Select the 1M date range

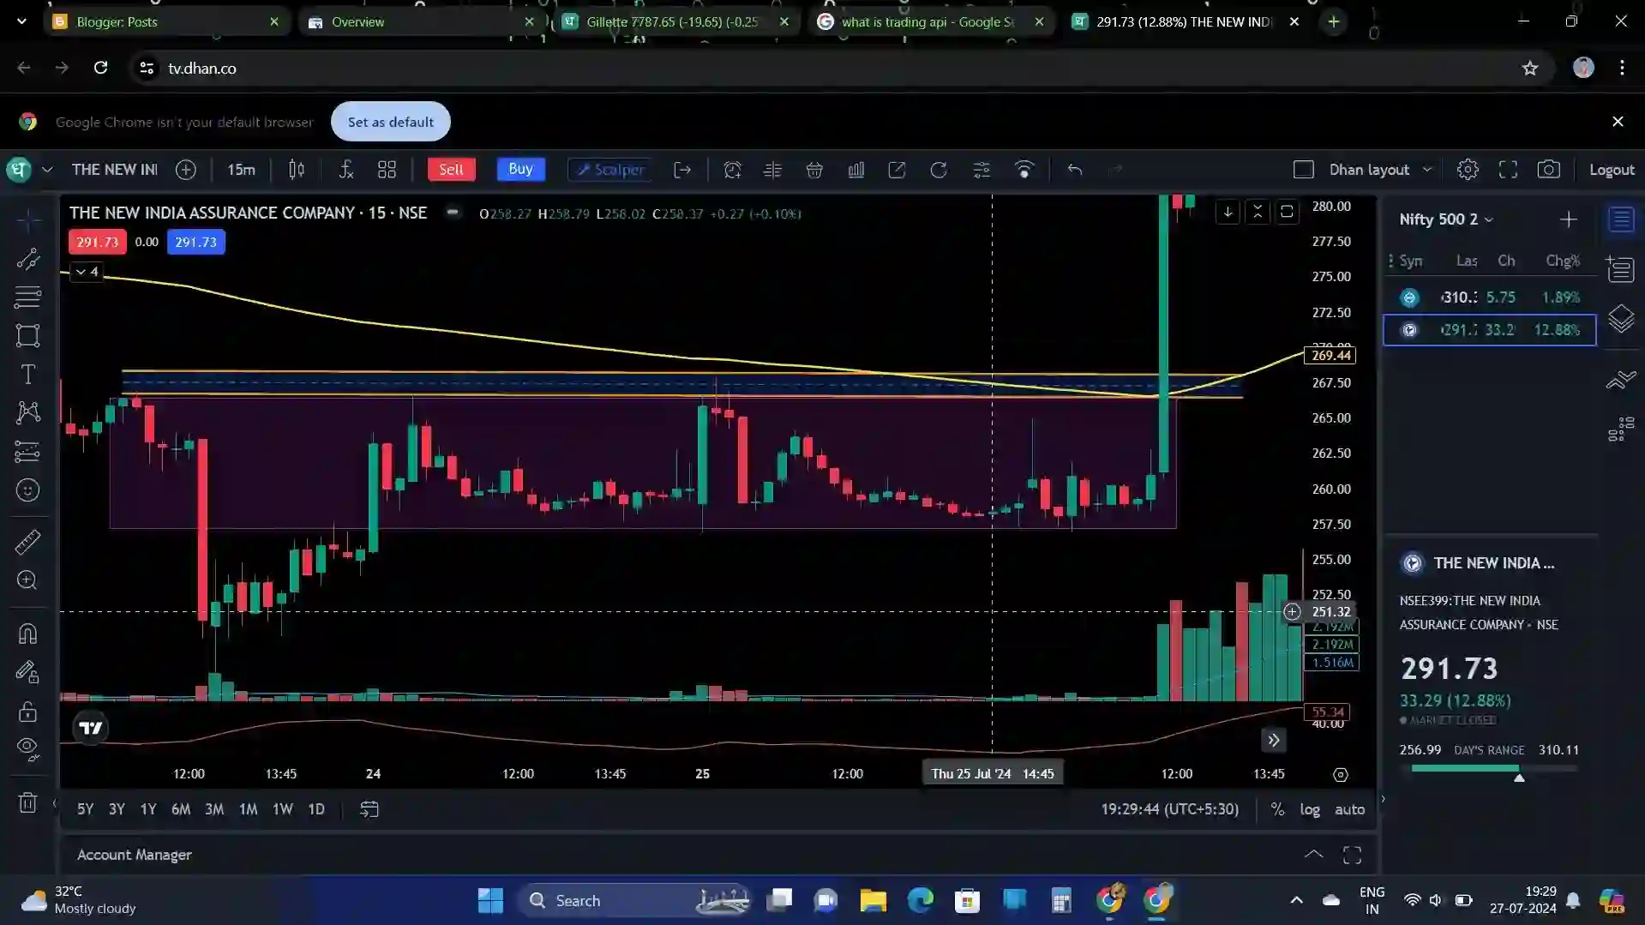(x=249, y=809)
